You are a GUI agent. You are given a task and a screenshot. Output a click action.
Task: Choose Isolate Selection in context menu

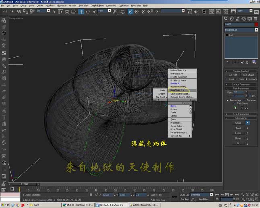[182, 70]
